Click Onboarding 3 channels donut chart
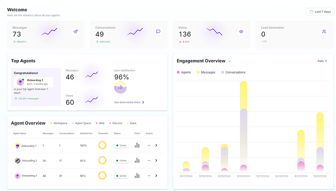Image resolution: width=336 pixels, height=191 pixels. pyautogui.click(x=102, y=175)
